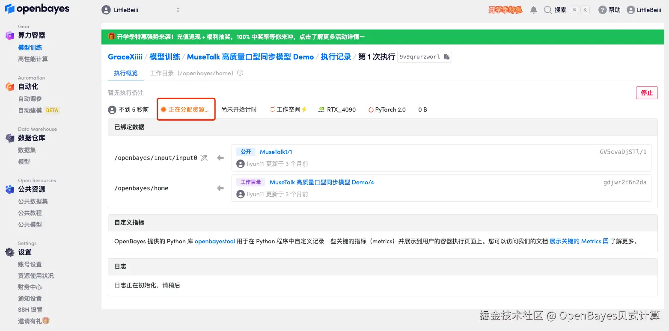Click the document icon after 展示关键的 Metrics
This screenshot has width=669, height=331.
606,241
